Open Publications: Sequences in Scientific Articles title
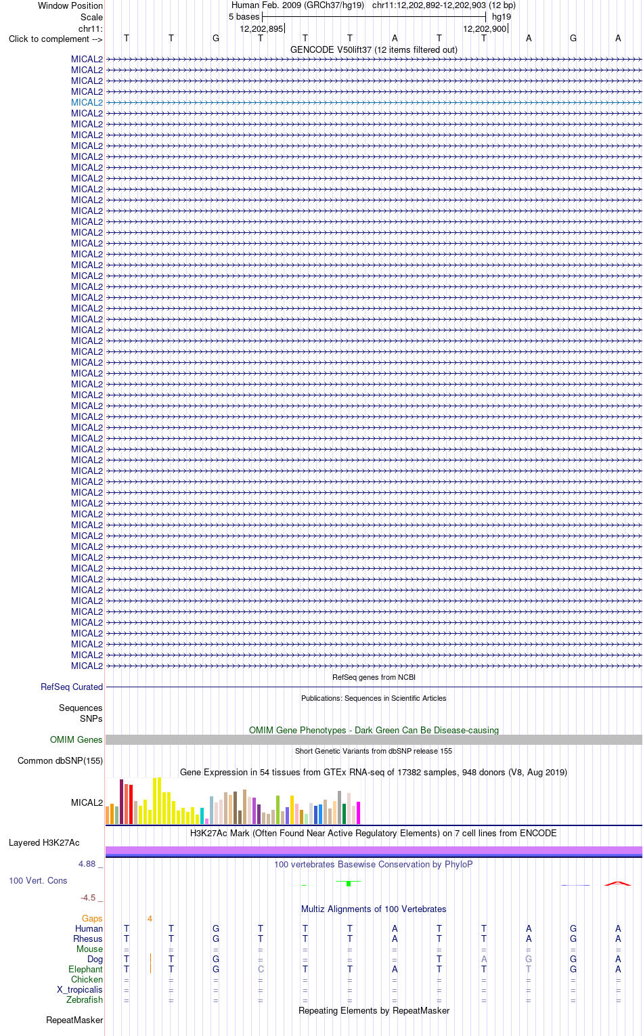This screenshot has height=1036, width=643. [374, 698]
